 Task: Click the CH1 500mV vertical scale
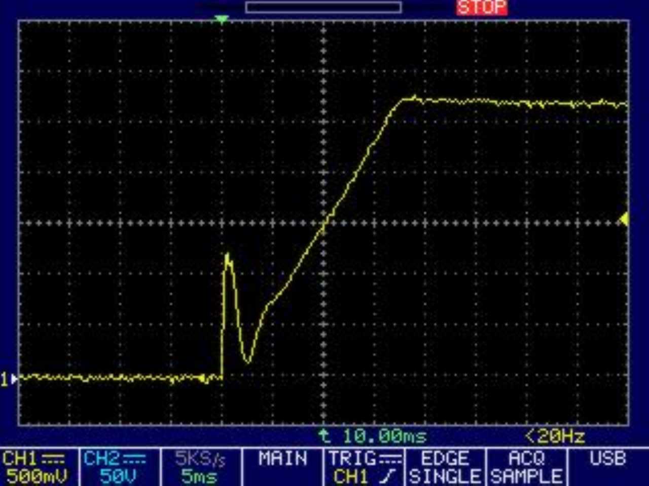pos(37,476)
